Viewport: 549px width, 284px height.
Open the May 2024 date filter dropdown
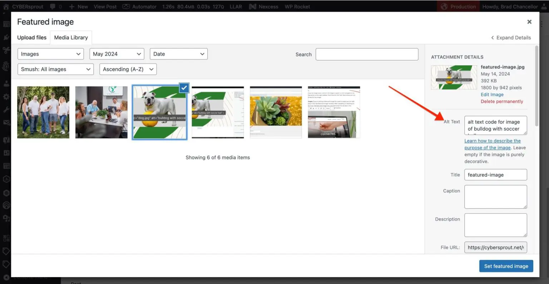(117, 54)
